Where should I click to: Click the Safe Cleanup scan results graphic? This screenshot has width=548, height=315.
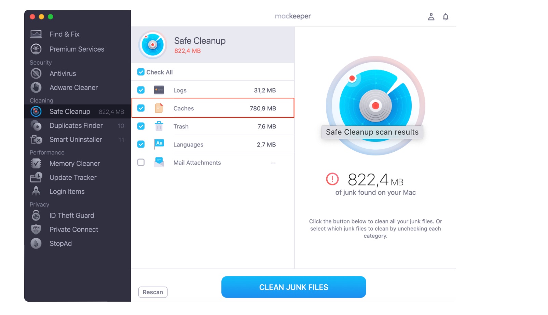pyautogui.click(x=376, y=106)
